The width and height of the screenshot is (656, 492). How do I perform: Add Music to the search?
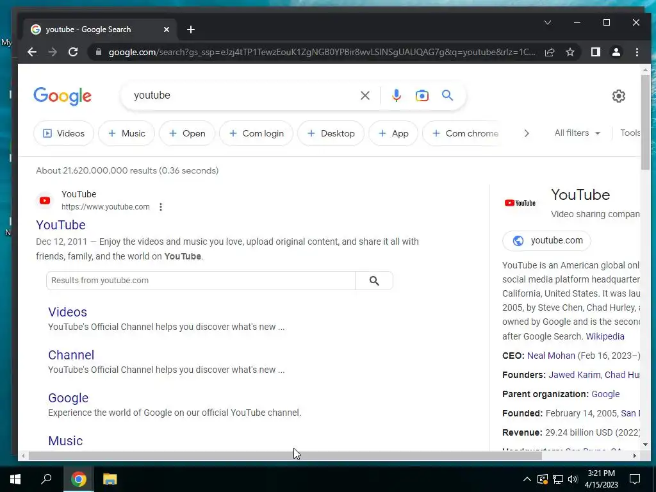[126, 133]
